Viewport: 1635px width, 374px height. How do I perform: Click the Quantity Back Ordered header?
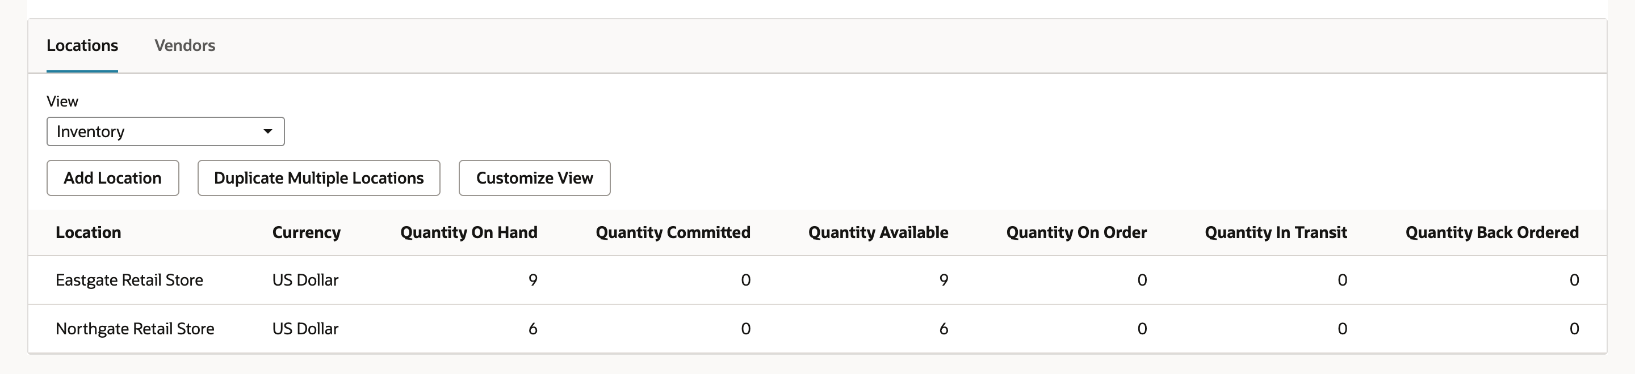click(1492, 233)
